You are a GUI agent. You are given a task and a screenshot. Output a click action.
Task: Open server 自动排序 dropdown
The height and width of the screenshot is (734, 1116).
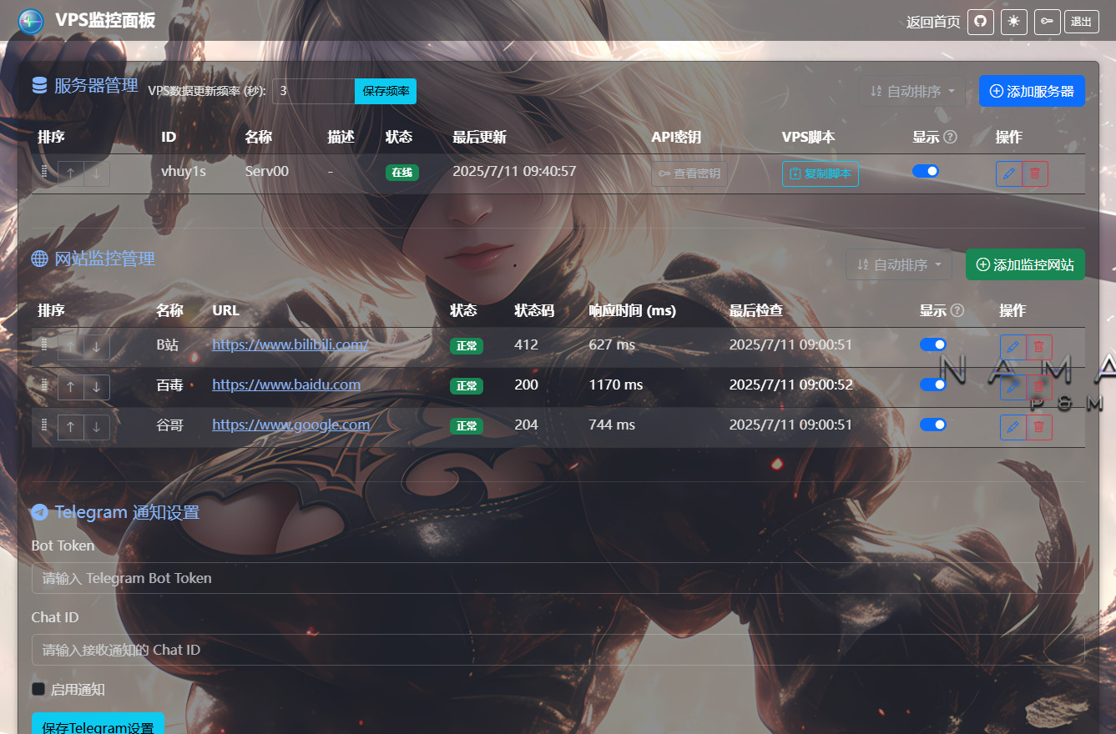[912, 91]
